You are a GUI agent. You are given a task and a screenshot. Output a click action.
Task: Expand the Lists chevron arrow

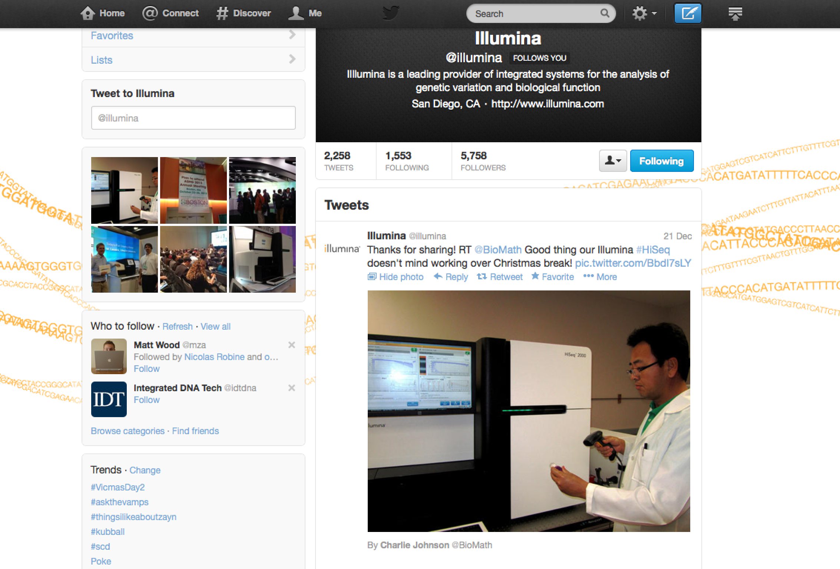(292, 59)
